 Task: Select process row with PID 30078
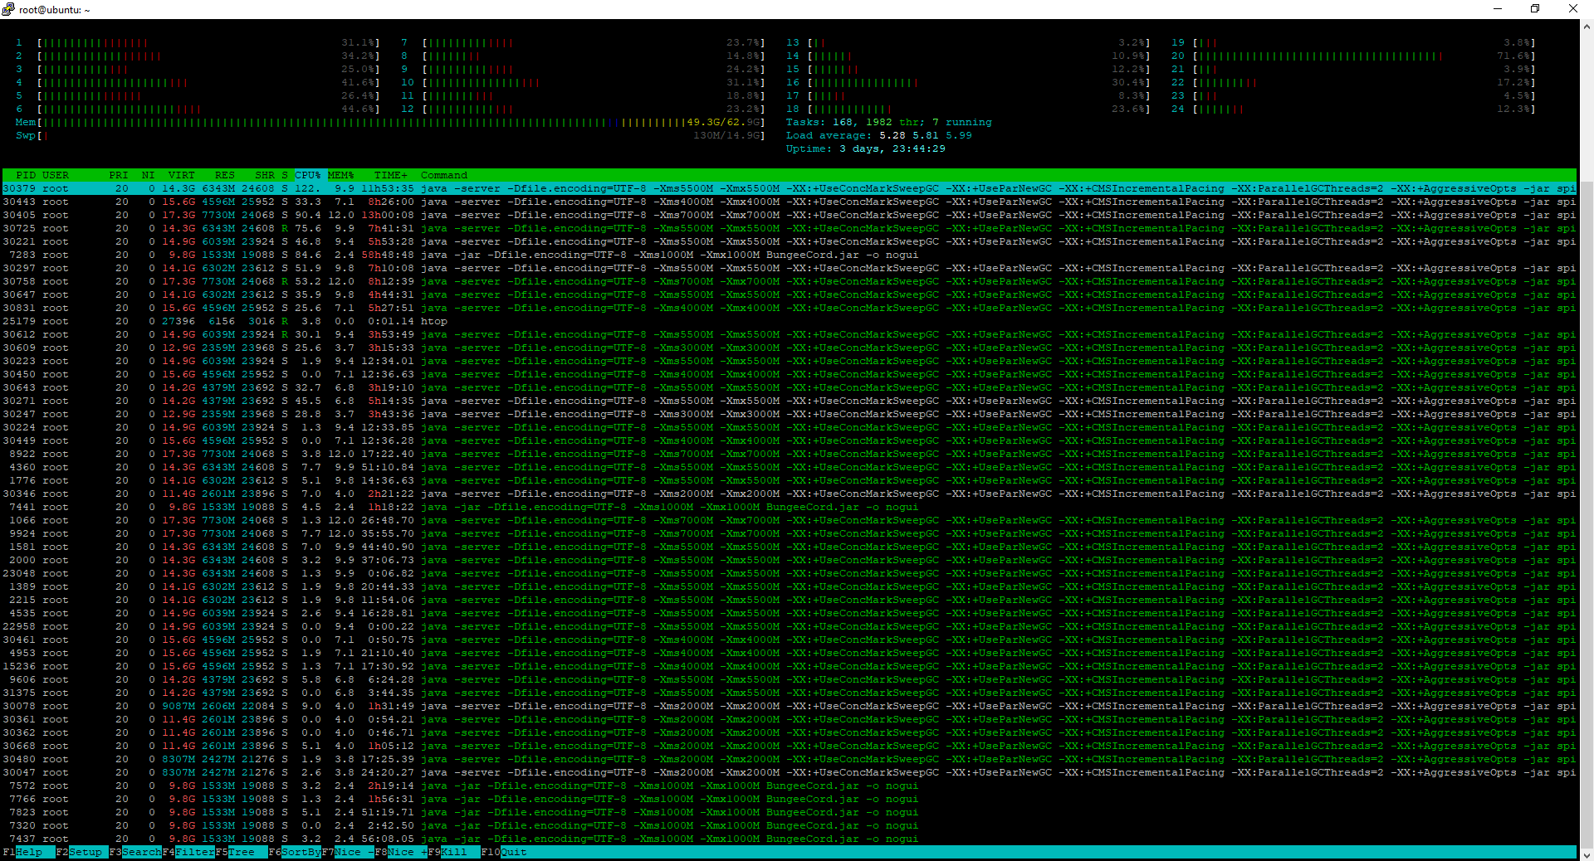tap(790, 706)
